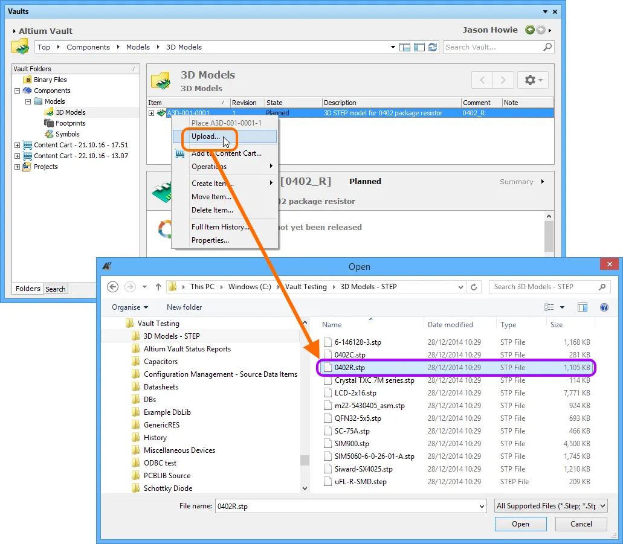
Task: Select the Schottky Diode folder in Open dialog
Action: click(x=167, y=488)
